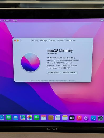104x138 pixels.
Task: Click the System Report button
Action: (x=54, y=73)
